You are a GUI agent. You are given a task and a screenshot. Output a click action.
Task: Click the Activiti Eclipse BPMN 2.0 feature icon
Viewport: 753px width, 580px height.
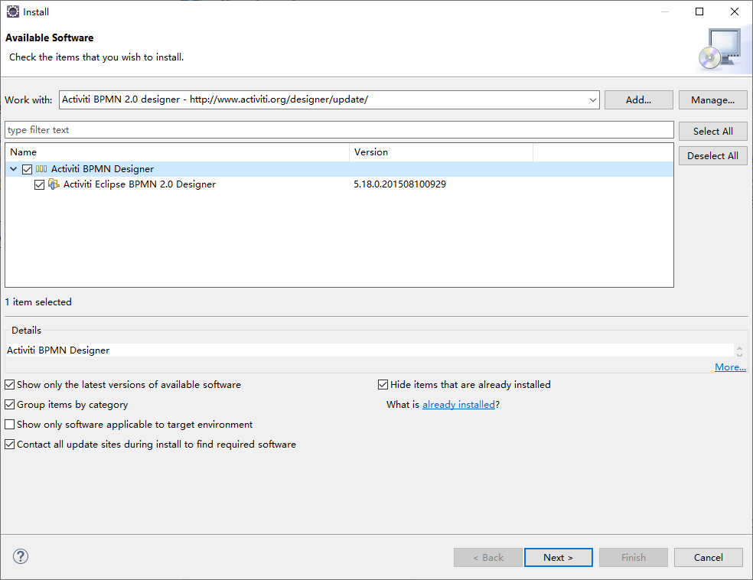[x=54, y=184]
